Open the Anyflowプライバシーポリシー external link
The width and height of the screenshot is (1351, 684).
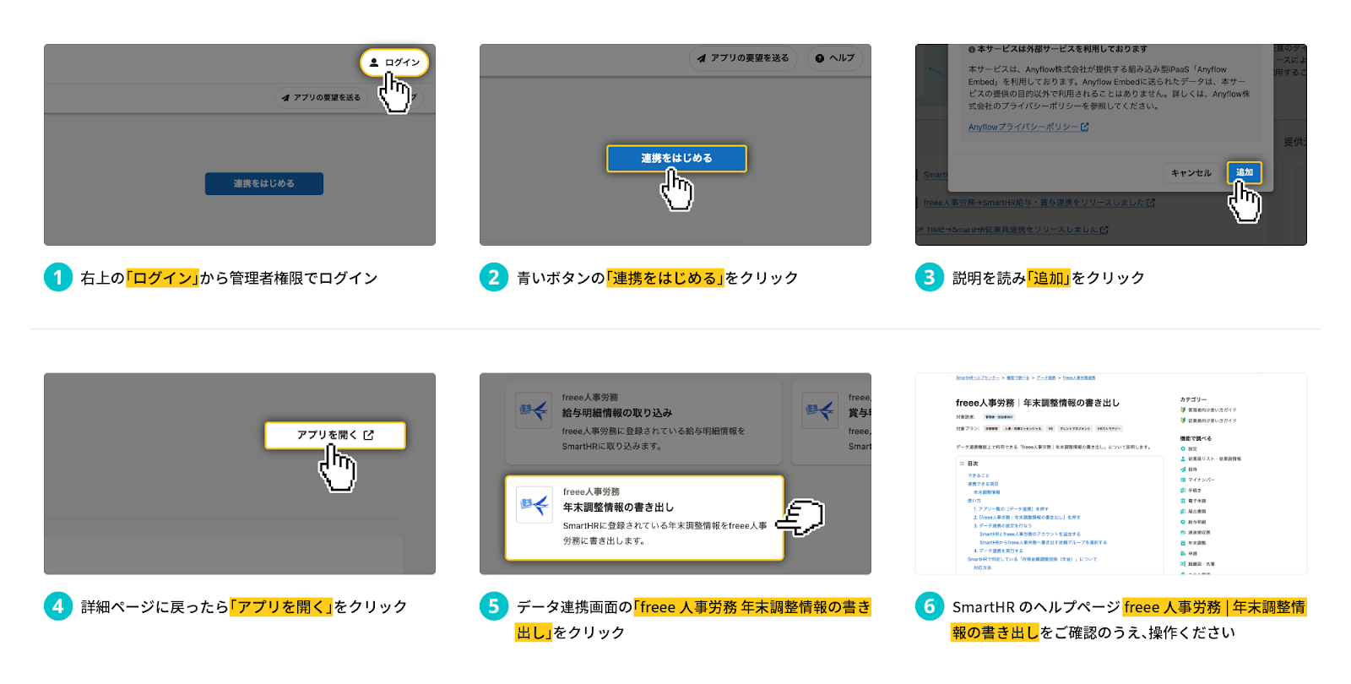point(1028,128)
